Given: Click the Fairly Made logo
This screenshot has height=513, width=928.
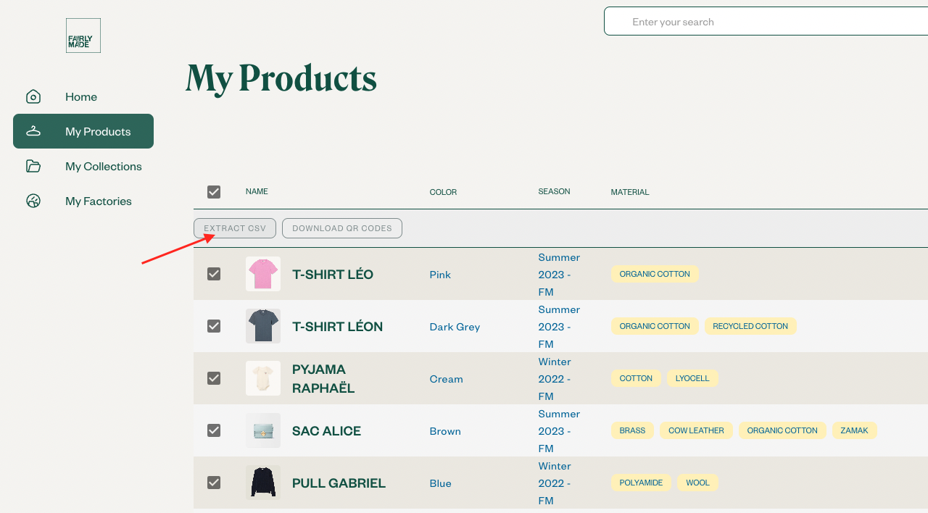Looking at the screenshot, I should coord(83,36).
